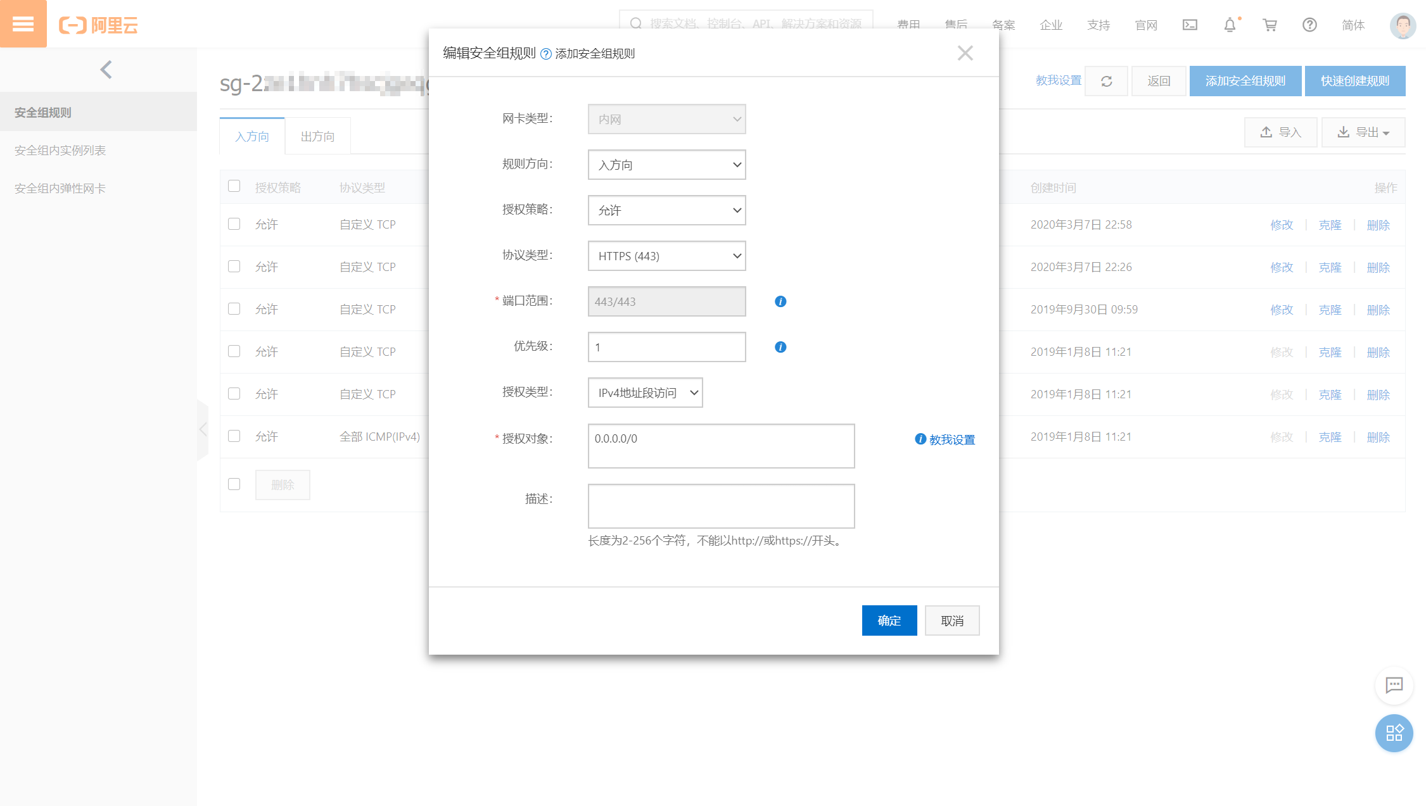Open the user avatar menu
The height and width of the screenshot is (806, 1426).
[x=1403, y=25]
